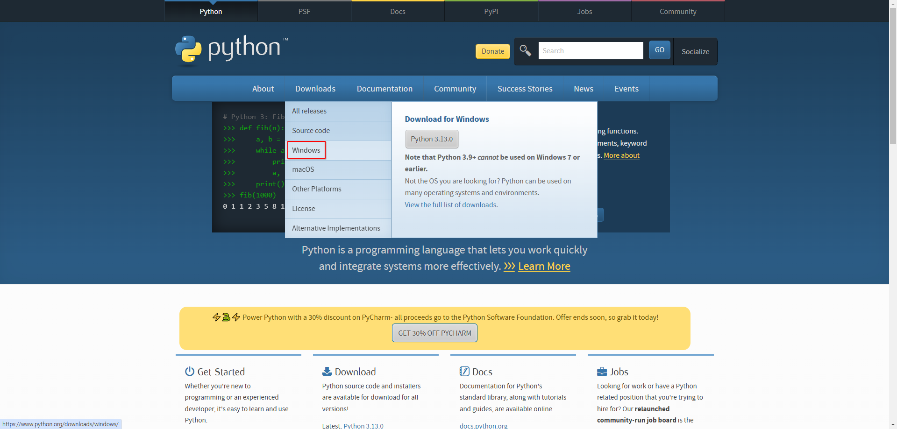Viewport: 897px width, 429px height.
Task: Select Alternative Implementations in submenu
Action: [338, 228]
